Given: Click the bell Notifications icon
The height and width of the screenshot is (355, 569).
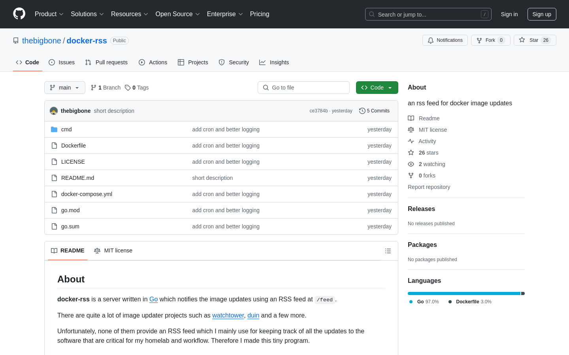Looking at the screenshot, I should click(431, 40).
